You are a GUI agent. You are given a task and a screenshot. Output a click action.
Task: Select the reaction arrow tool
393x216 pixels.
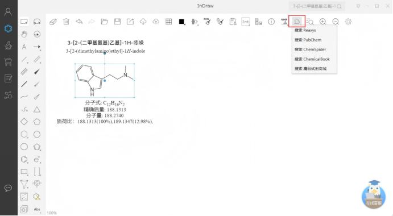37,47
